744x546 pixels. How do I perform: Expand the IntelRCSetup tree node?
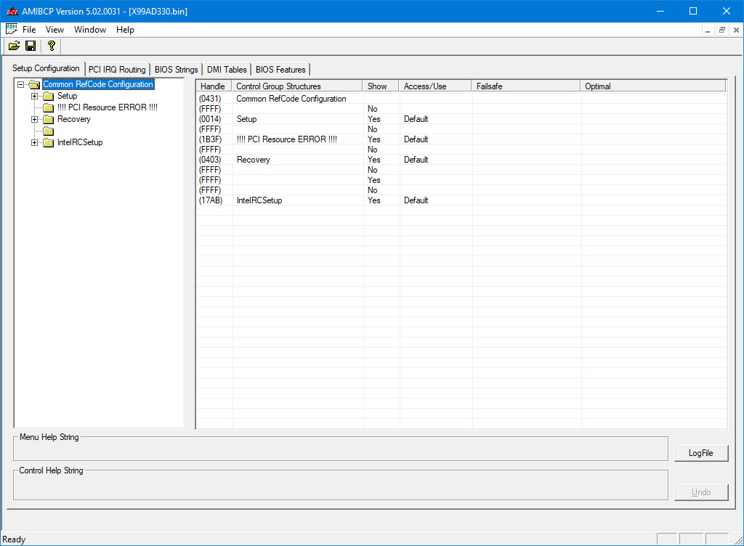tap(34, 142)
